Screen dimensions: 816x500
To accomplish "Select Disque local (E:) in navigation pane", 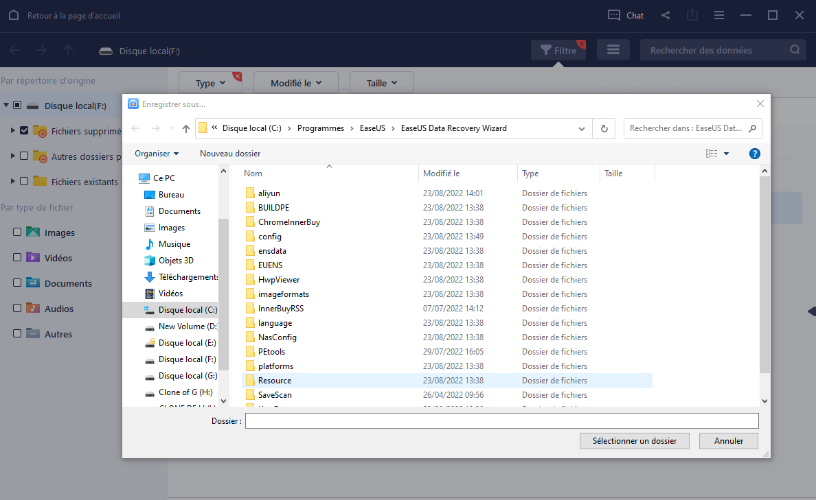I will click(186, 343).
